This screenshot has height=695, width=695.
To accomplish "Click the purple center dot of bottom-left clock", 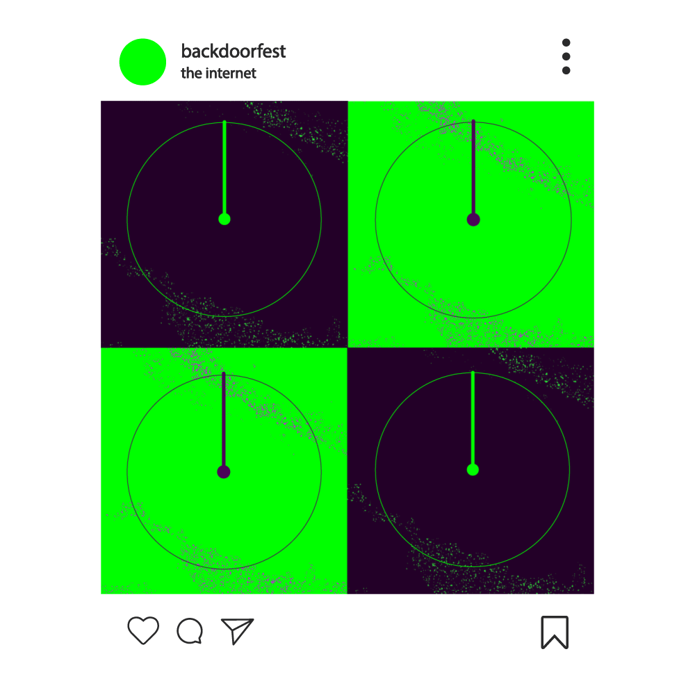I will pos(224,472).
